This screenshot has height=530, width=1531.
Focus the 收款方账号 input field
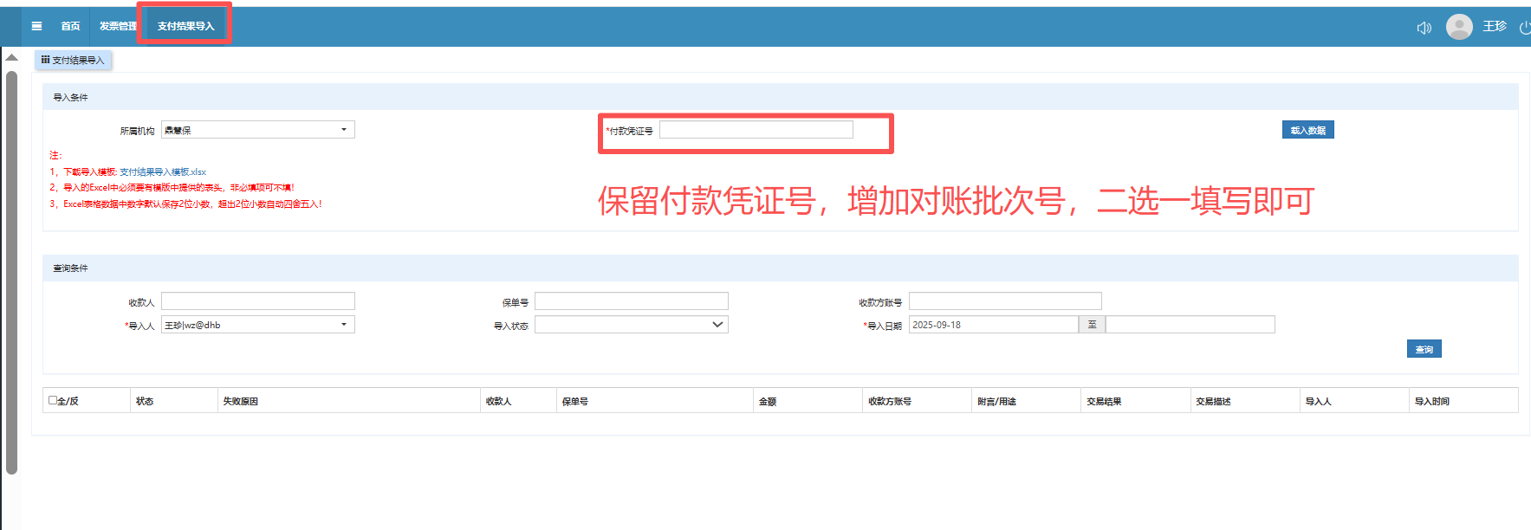pyautogui.click(x=1005, y=301)
